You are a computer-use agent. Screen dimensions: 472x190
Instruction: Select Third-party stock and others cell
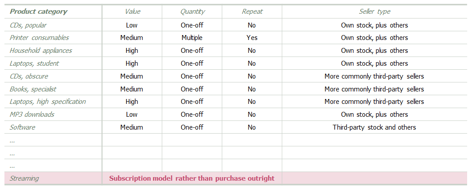[x=374, y=127]
